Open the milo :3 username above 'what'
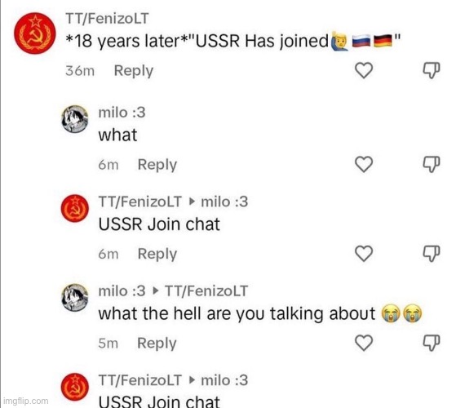456x408 pixels. click(122, 113)
